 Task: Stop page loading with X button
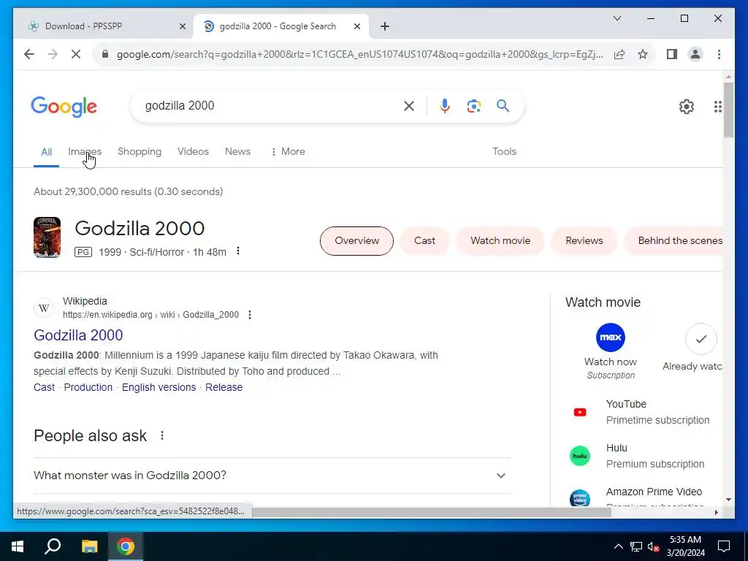(76, 54)
